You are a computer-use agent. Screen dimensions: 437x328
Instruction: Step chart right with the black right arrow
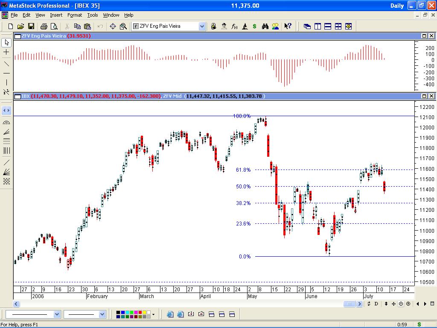pyautogui.click(x=425, y=304)
